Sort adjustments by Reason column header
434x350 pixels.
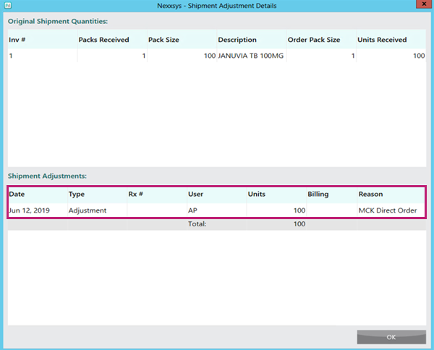(370, 195)
